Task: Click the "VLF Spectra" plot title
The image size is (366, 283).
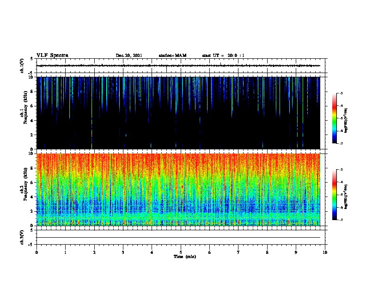Action: 52,55
